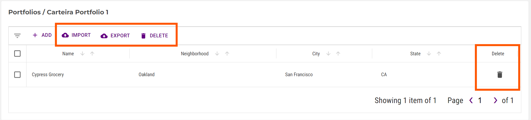Click the EXPORT cloud download button
Screen dimensions: 531x120
pyautogui.click(x=115, y=36)
